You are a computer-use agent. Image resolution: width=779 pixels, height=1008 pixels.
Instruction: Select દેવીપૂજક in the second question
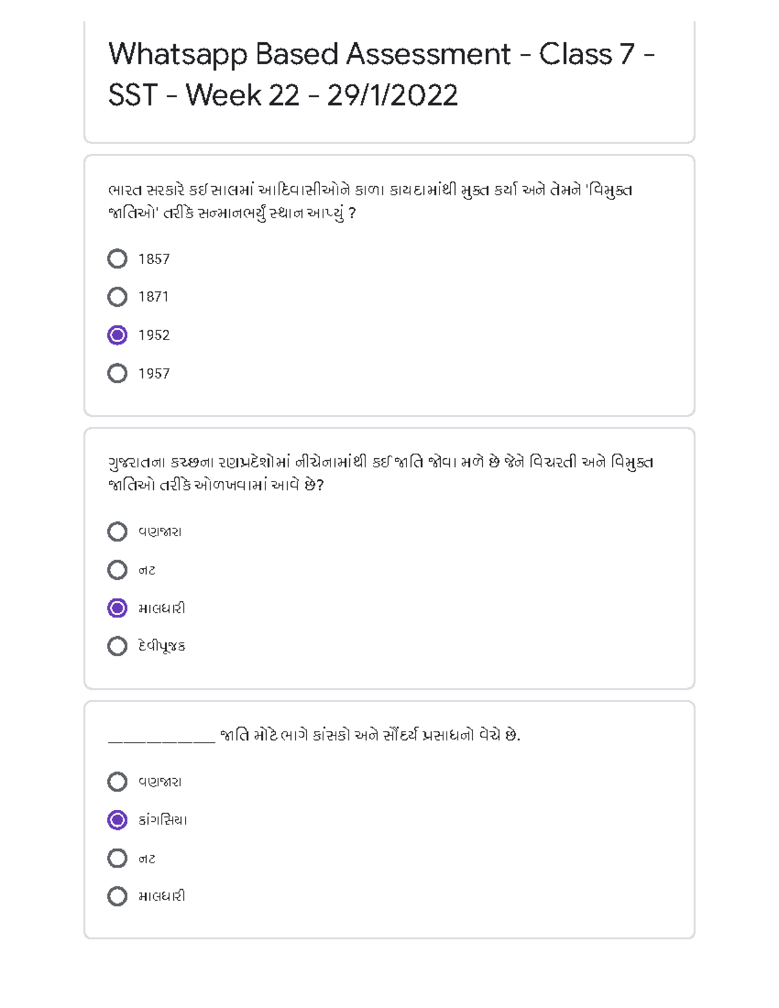117,646
